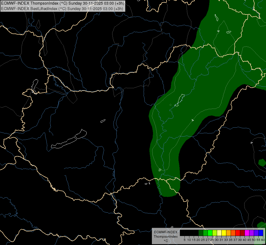Click the '29' tick label on the legend
Viewport: 266px width, 245px height.
coord(212,240)
